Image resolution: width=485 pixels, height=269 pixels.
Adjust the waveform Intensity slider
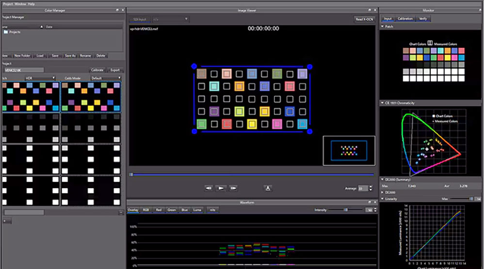[x=345, y=210]
